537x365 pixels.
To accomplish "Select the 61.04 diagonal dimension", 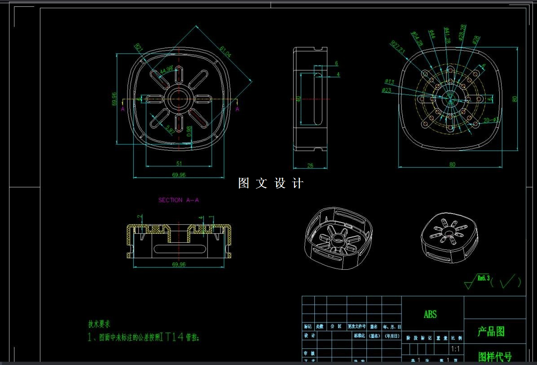I will tap(225, 51).
